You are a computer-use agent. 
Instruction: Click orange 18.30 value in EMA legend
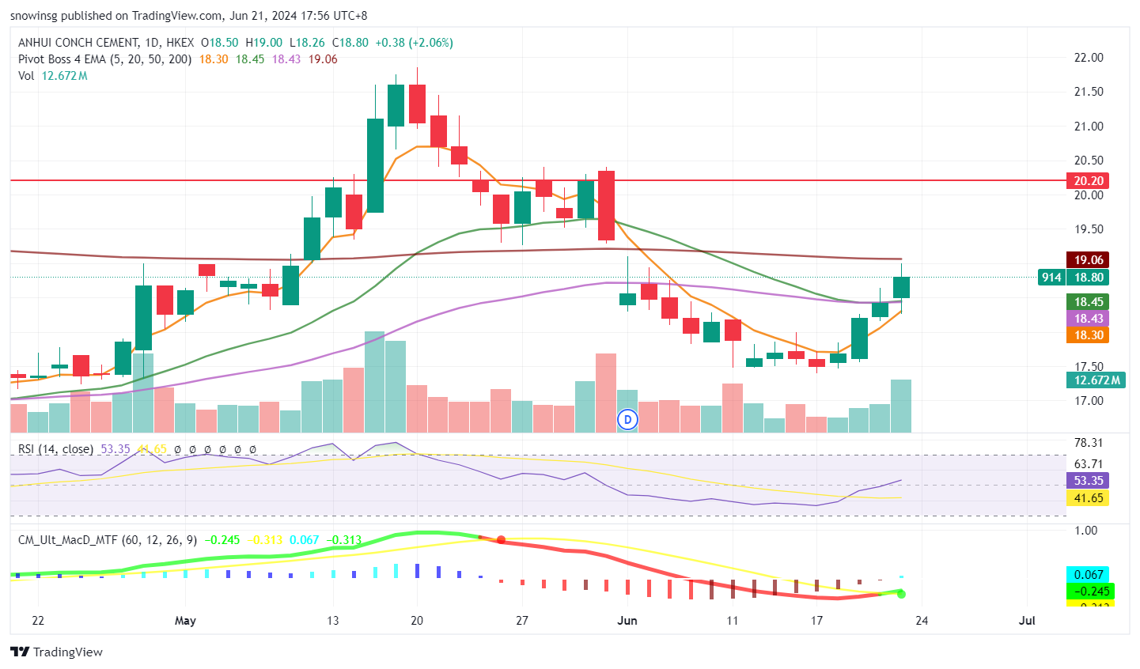coord(214,59)
